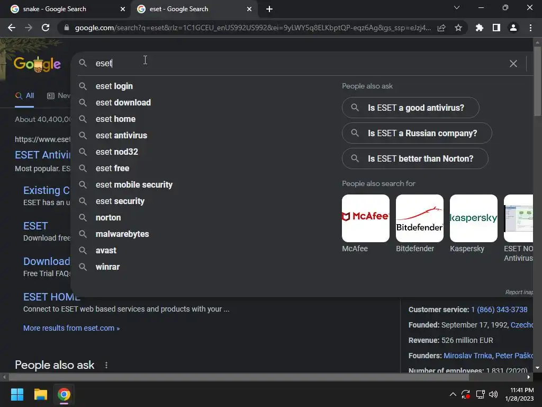Viewport: 542px width, 407px height.
Task: Open the People also ask options menu
Action: click(106, 365)
